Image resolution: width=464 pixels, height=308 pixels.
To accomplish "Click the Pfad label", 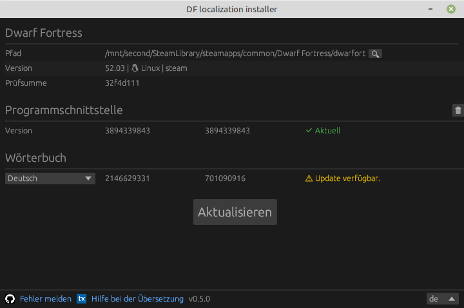I will point(14,53).
